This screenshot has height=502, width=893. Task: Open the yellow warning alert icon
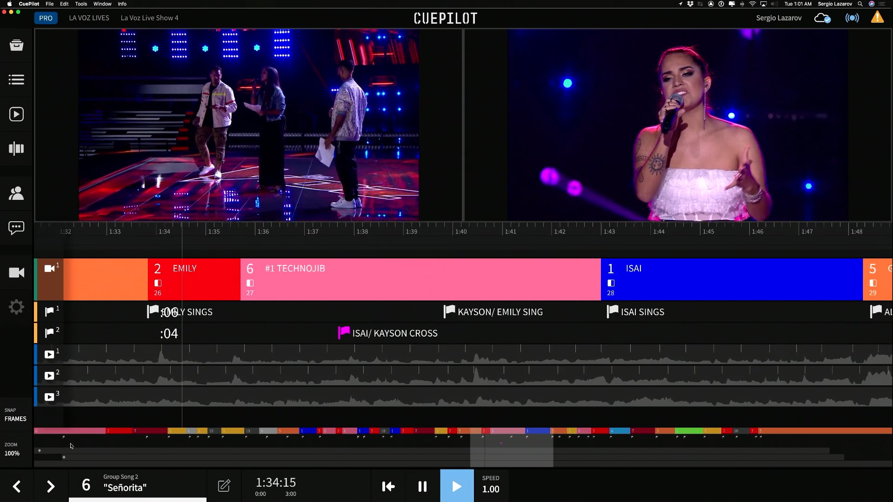click(x=877, y=18)
